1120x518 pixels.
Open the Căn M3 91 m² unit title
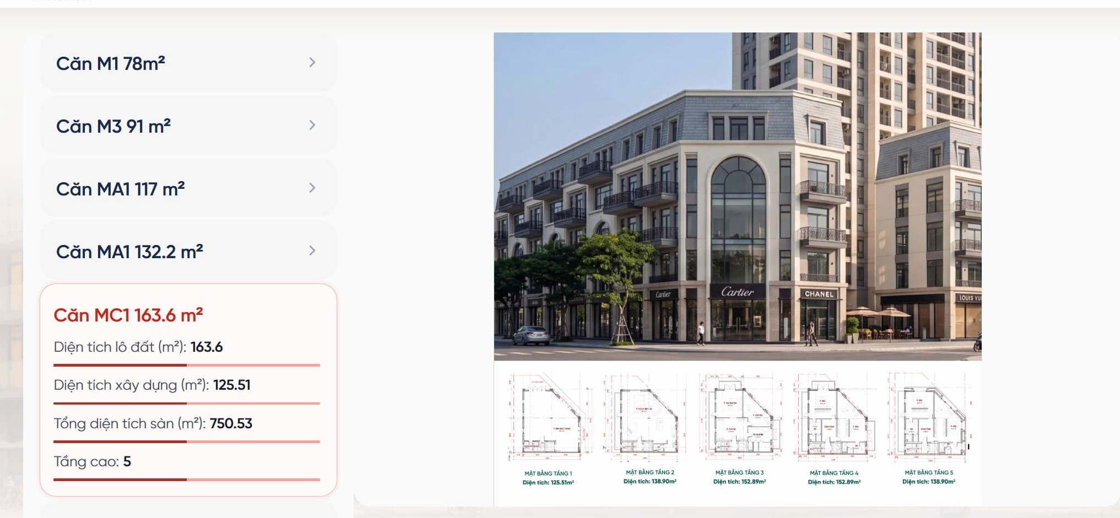[113, 126]
